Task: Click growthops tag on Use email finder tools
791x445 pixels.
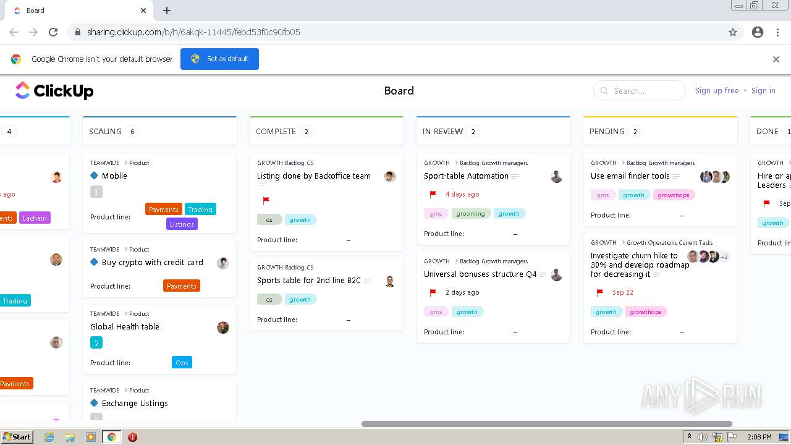Action: click(x=674, y=195)
